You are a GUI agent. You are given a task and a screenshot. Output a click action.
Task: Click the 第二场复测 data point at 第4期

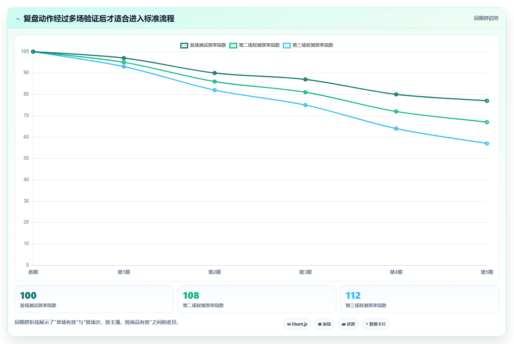pos(396,112)
